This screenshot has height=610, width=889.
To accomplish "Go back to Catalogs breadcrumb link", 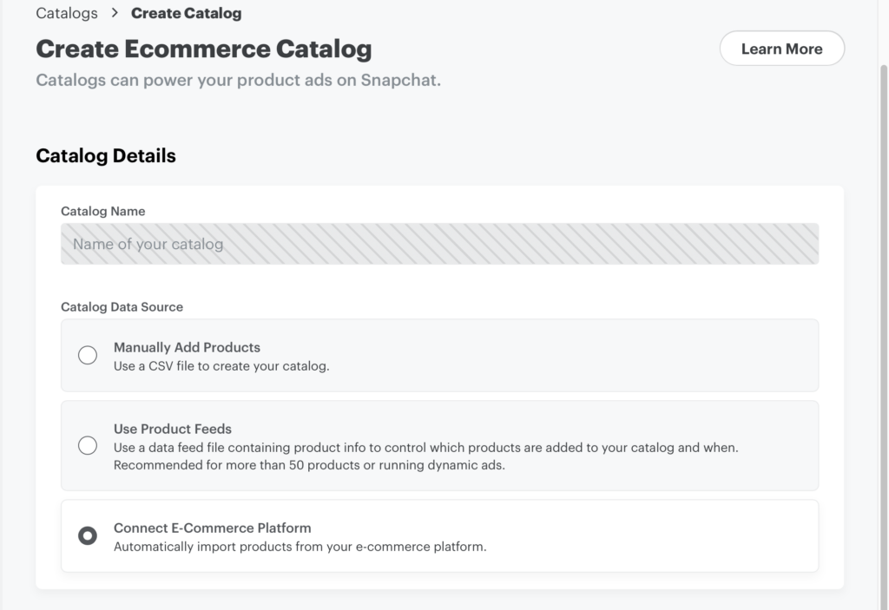I will pyautogui.click(x=67, y=13).
